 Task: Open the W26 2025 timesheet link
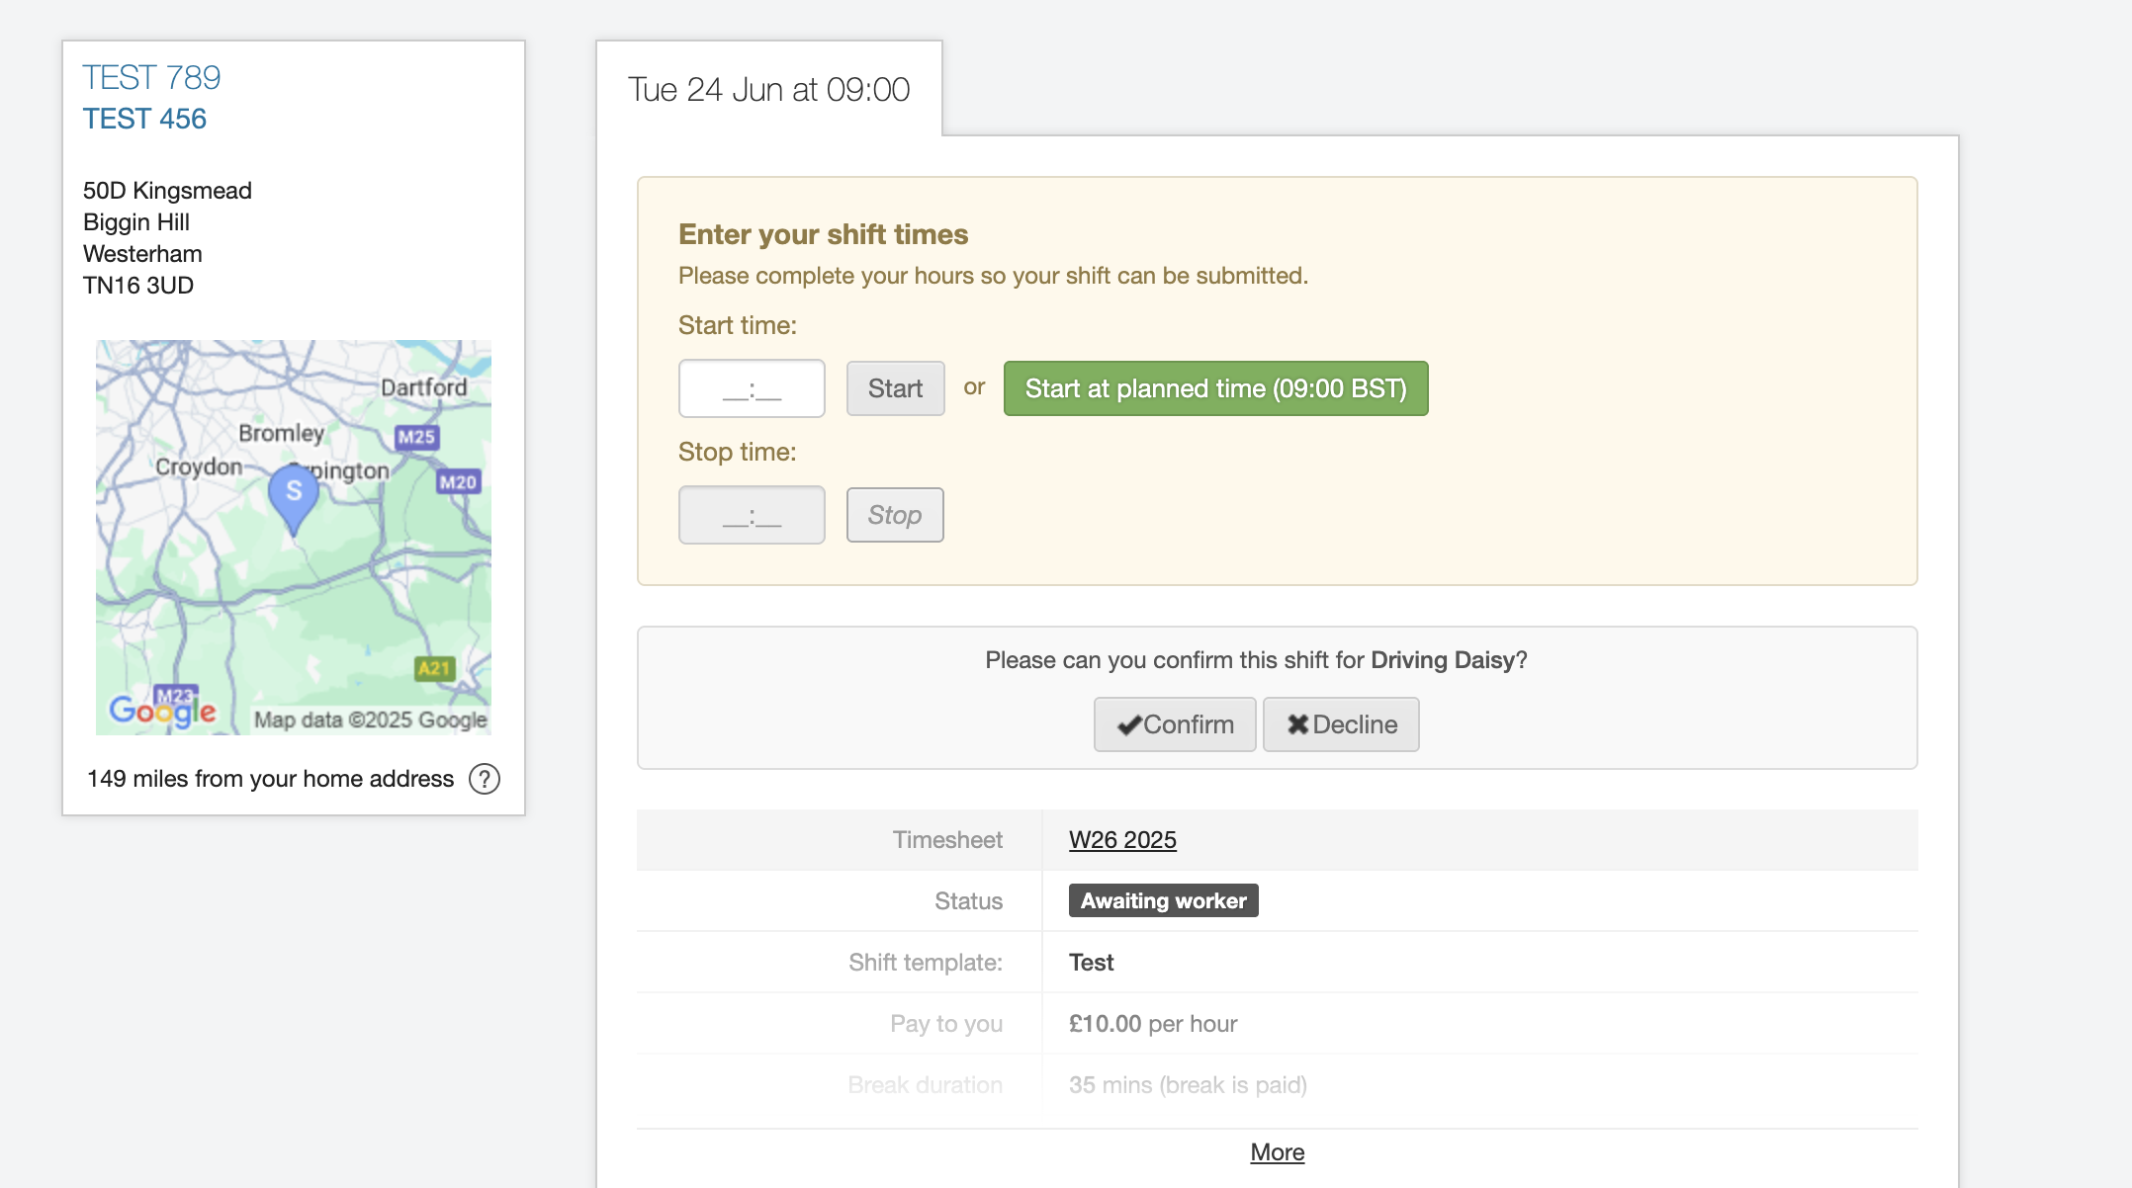point(1122,840)
